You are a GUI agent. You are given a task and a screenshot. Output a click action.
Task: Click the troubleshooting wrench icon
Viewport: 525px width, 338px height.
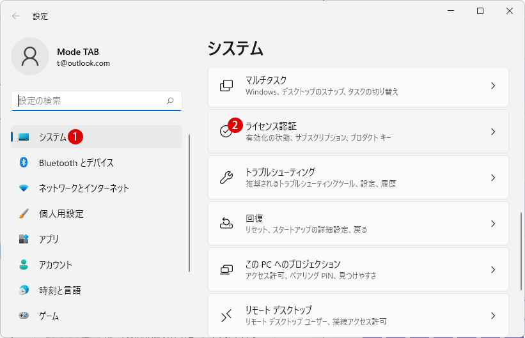(226, 178)
